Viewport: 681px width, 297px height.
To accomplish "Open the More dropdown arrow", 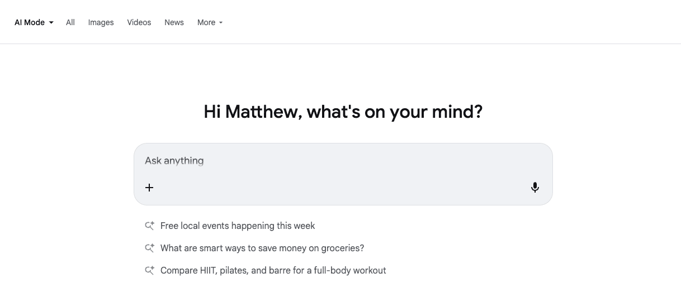I will (x=221, y=23).
